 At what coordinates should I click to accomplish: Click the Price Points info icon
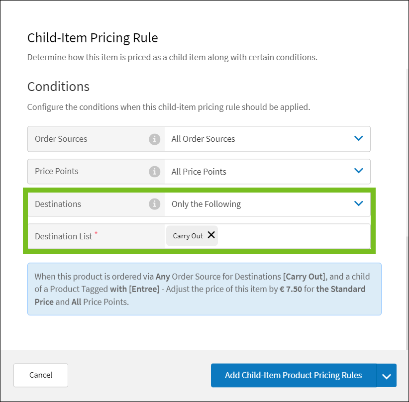coord(155,171)
